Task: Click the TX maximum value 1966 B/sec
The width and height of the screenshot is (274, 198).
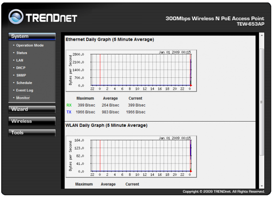Action: click(x=85, y=112)
